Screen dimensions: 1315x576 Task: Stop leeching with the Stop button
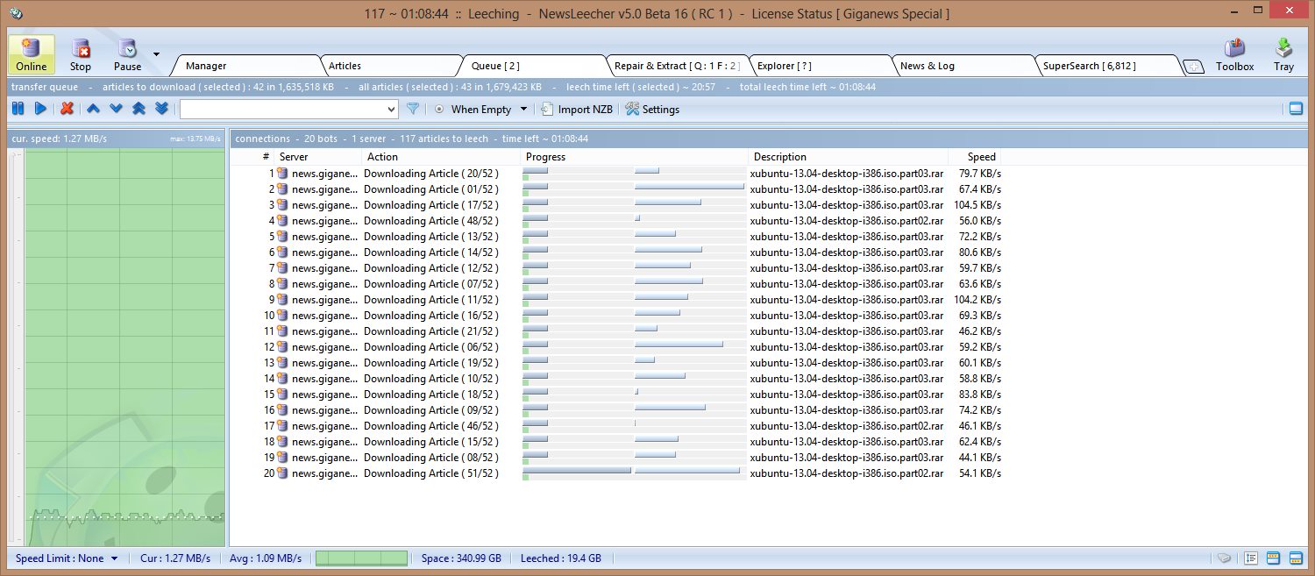pyautogui.click(x=81, y=54)
